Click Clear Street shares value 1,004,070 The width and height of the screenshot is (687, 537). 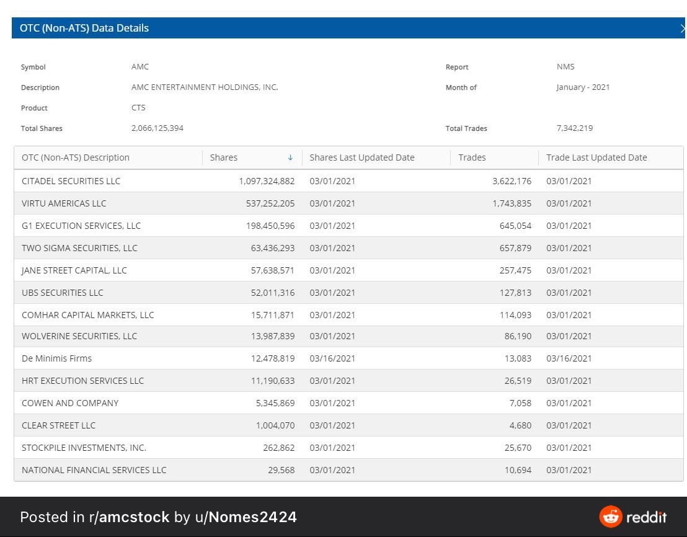pos(275,425)
